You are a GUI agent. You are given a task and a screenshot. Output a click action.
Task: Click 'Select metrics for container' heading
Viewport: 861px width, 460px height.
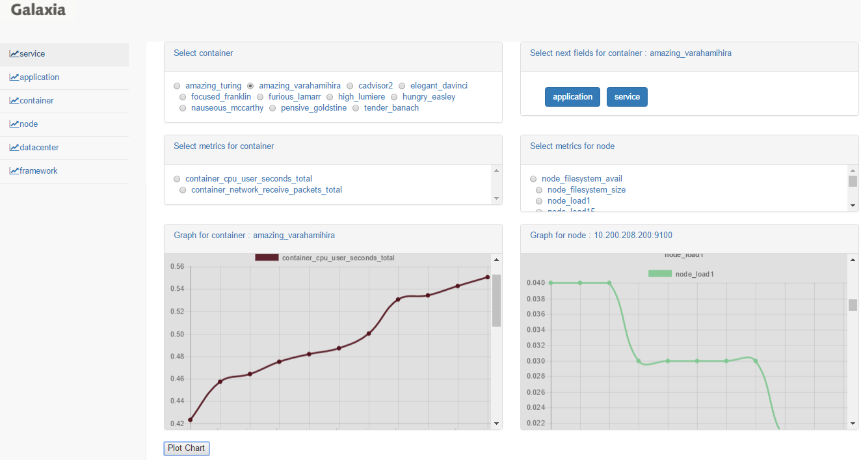coord(224,146)
